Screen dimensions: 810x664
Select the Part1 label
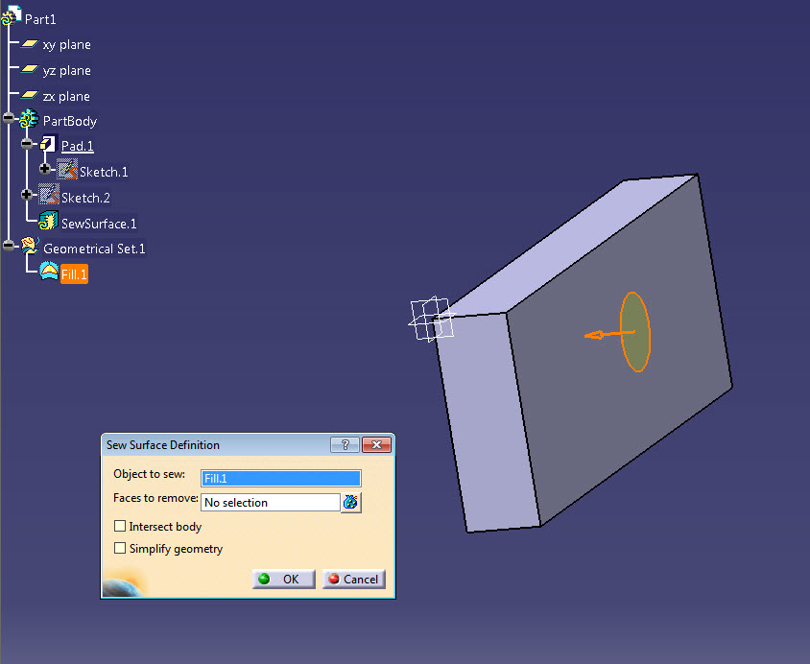click(40, 19)
